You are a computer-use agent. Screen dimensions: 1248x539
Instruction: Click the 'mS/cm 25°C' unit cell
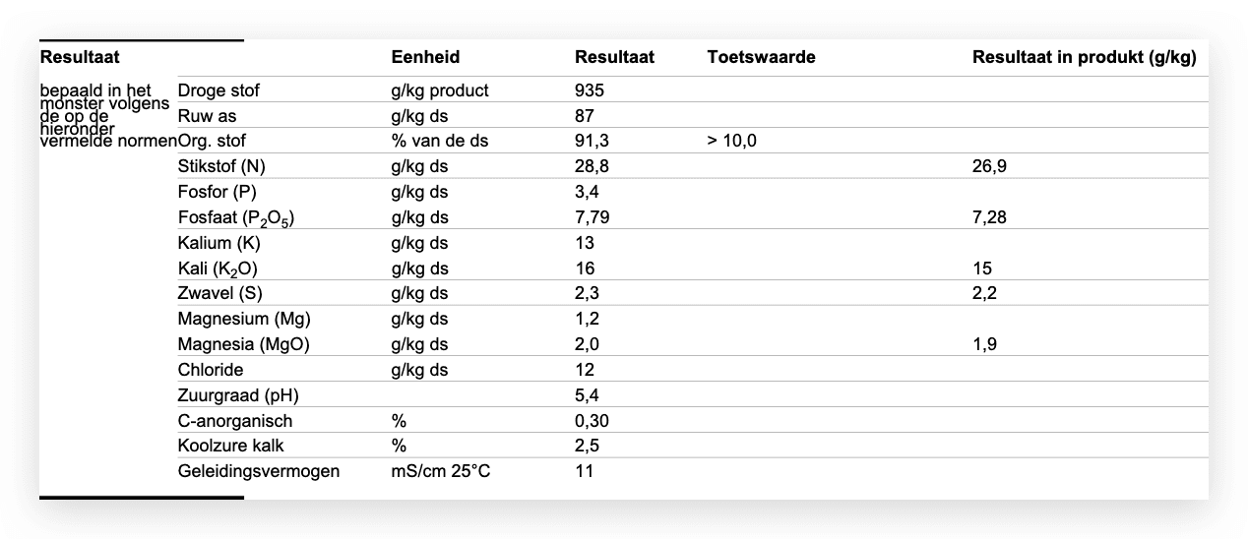[x=440, y=471]
